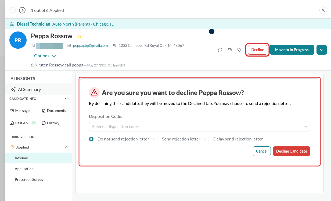331x201 pixels.
Task: Collapse the Applied pipeline stage
Action: tap(66, 147)
